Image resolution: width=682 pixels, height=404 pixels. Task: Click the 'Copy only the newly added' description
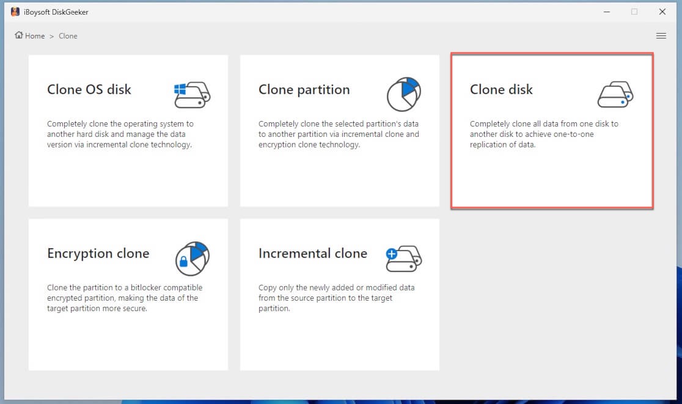[337, 298]
